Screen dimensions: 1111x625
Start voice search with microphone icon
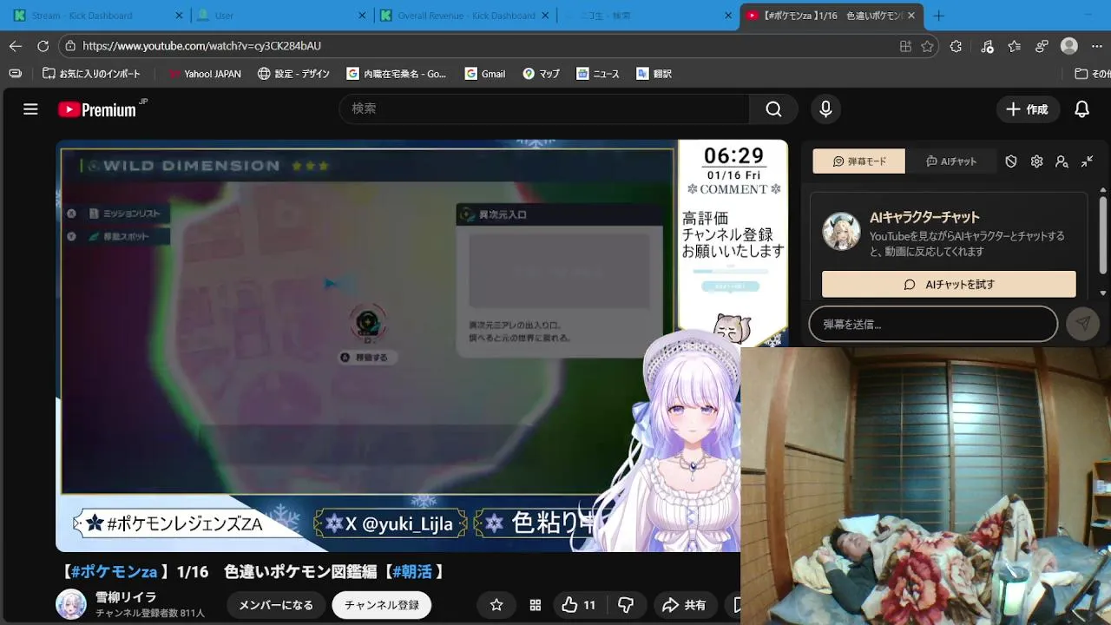coord(825,109)
